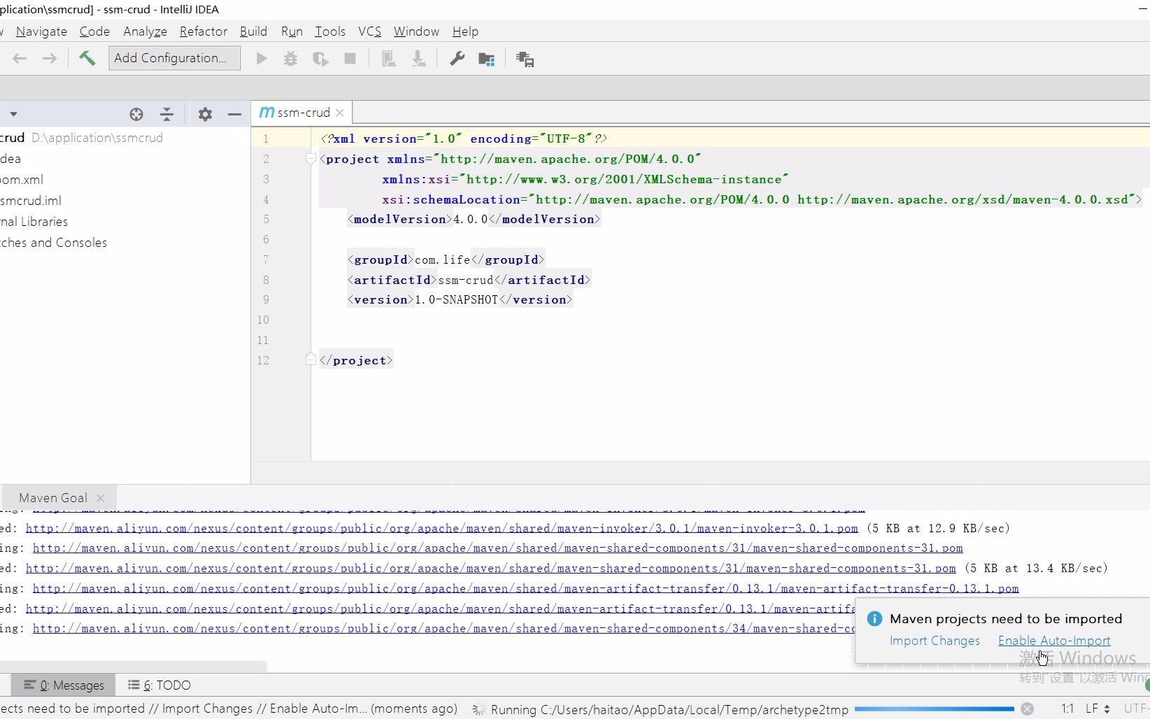Click Enable Auto-Import in notification

click(1053, 641)
